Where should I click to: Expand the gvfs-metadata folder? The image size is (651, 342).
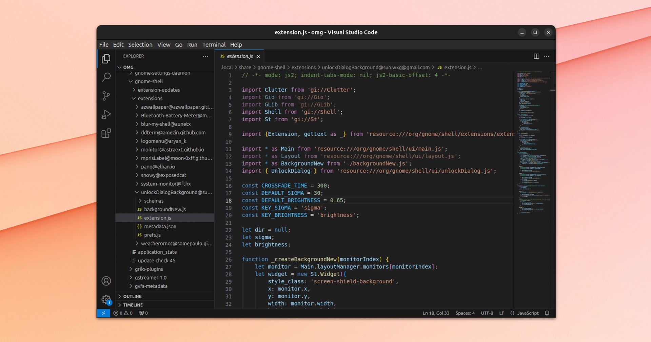[x=165, y=286]
